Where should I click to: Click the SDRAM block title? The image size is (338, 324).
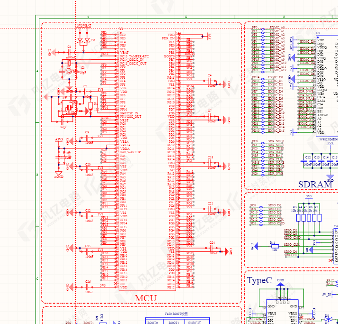click(x=315, y=184)
